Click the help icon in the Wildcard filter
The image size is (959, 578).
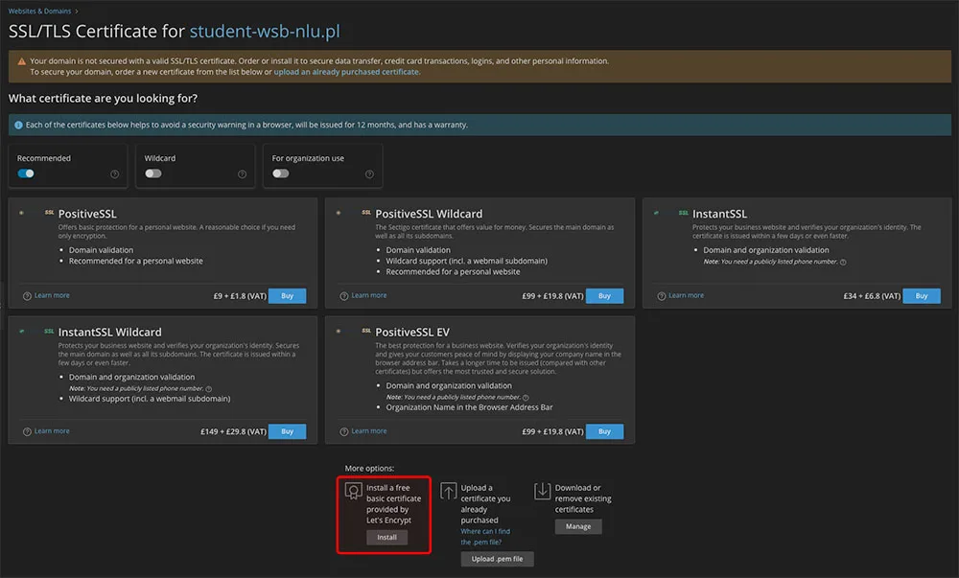point(243,174)
